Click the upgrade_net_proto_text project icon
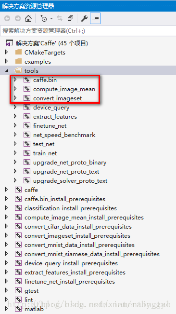Viewport: 176px width, 314px height. tap(27, 172)
